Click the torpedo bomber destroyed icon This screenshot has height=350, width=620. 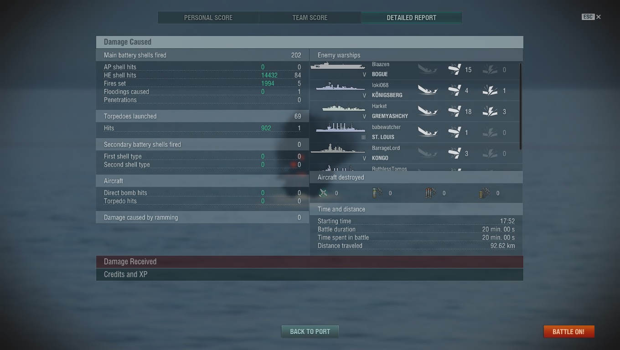pyautogui.click(x=431, y=193)
